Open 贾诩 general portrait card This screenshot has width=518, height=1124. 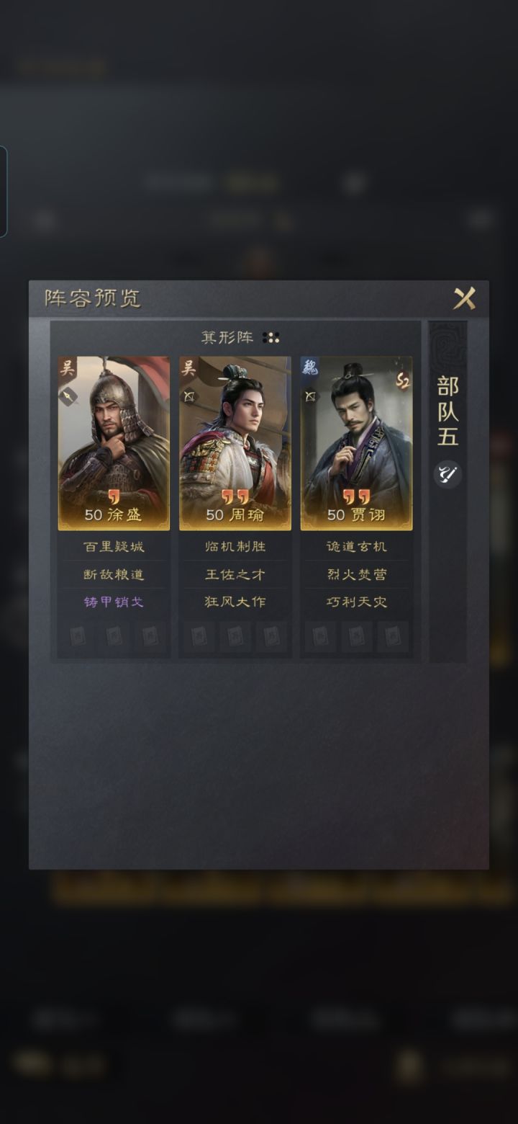coord(356,443)
